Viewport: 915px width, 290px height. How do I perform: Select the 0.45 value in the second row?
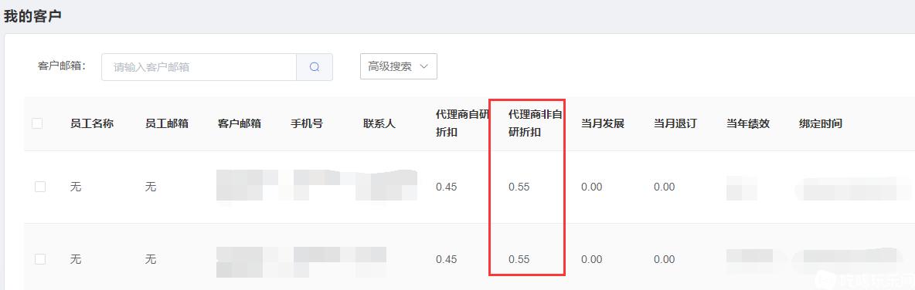pyautogui.click(x=447, y=259)
